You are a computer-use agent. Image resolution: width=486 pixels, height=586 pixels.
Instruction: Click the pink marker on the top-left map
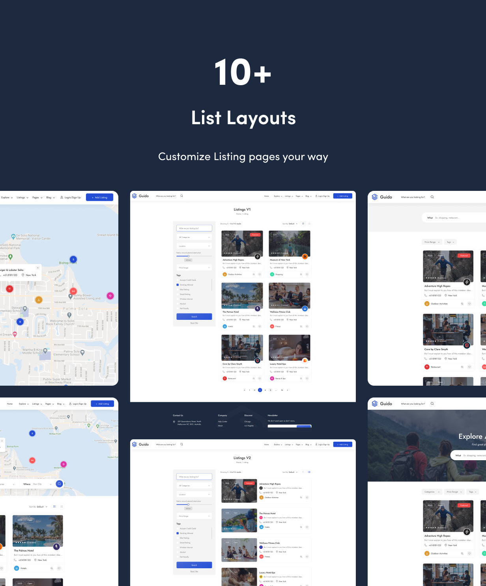pyautogui.click(x=110, y=295)
